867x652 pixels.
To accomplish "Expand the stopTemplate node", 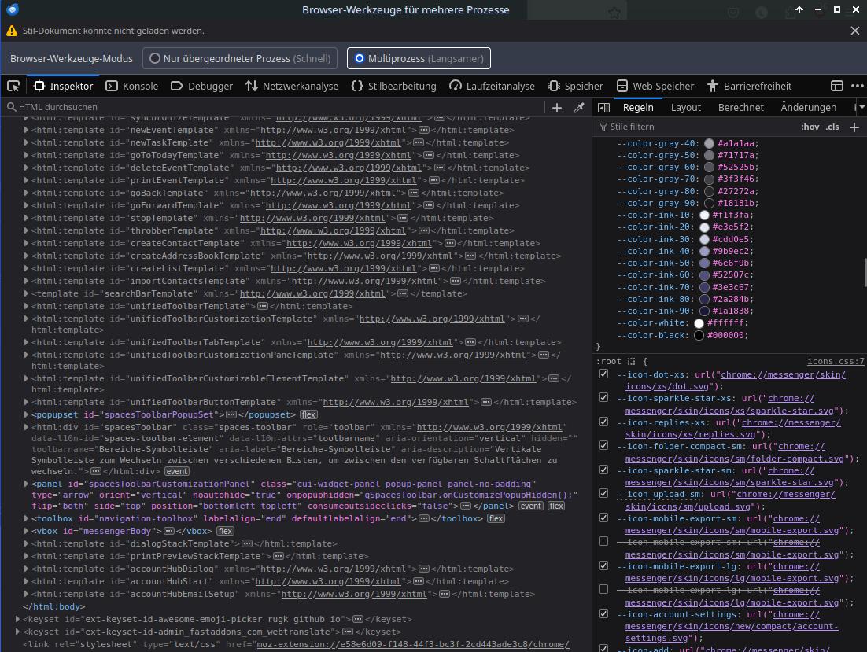I will pyautogui.click(x=26, y=219).
